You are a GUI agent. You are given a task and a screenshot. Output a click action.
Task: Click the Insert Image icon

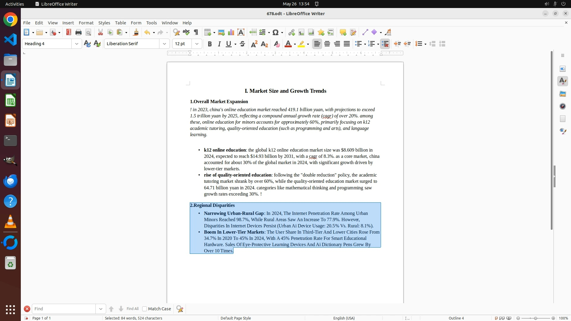coord(221,32)
